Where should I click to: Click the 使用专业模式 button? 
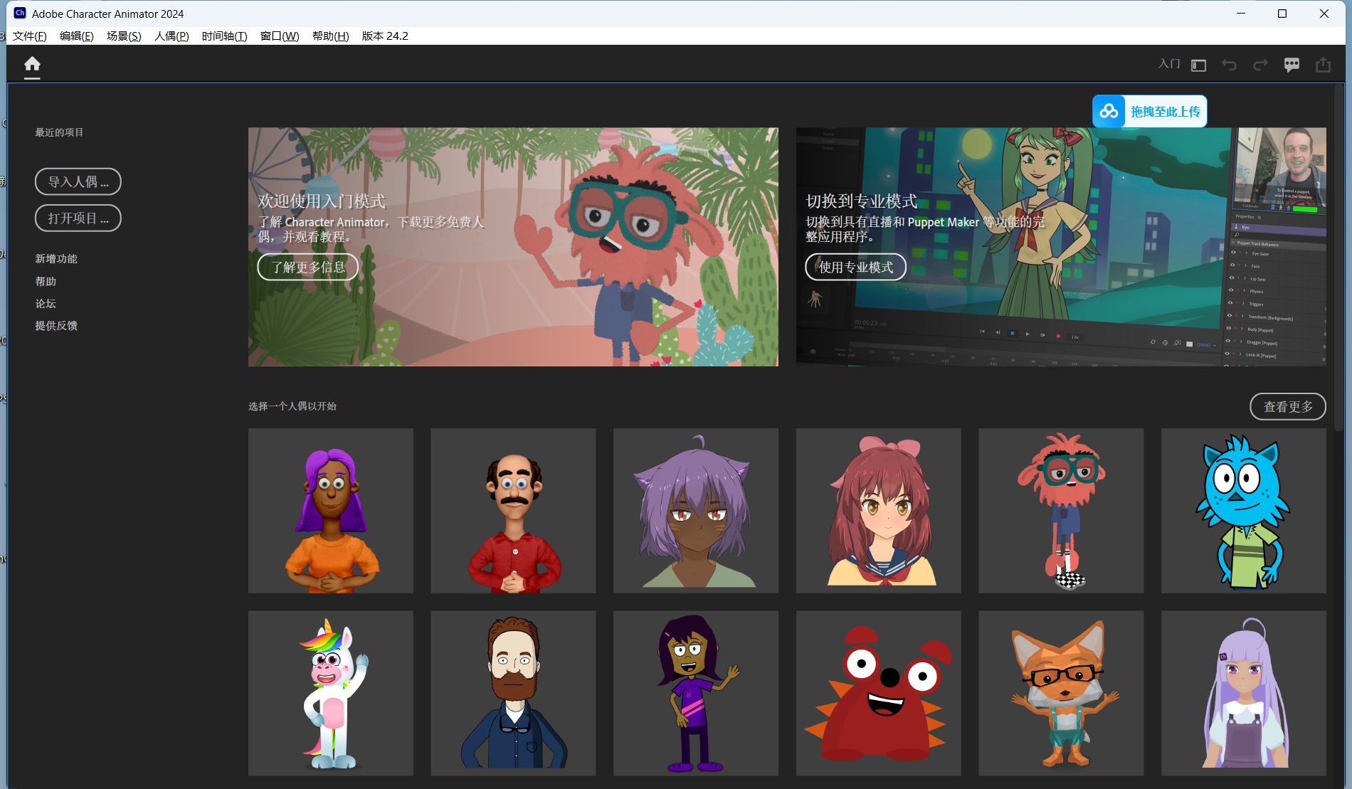855,268
